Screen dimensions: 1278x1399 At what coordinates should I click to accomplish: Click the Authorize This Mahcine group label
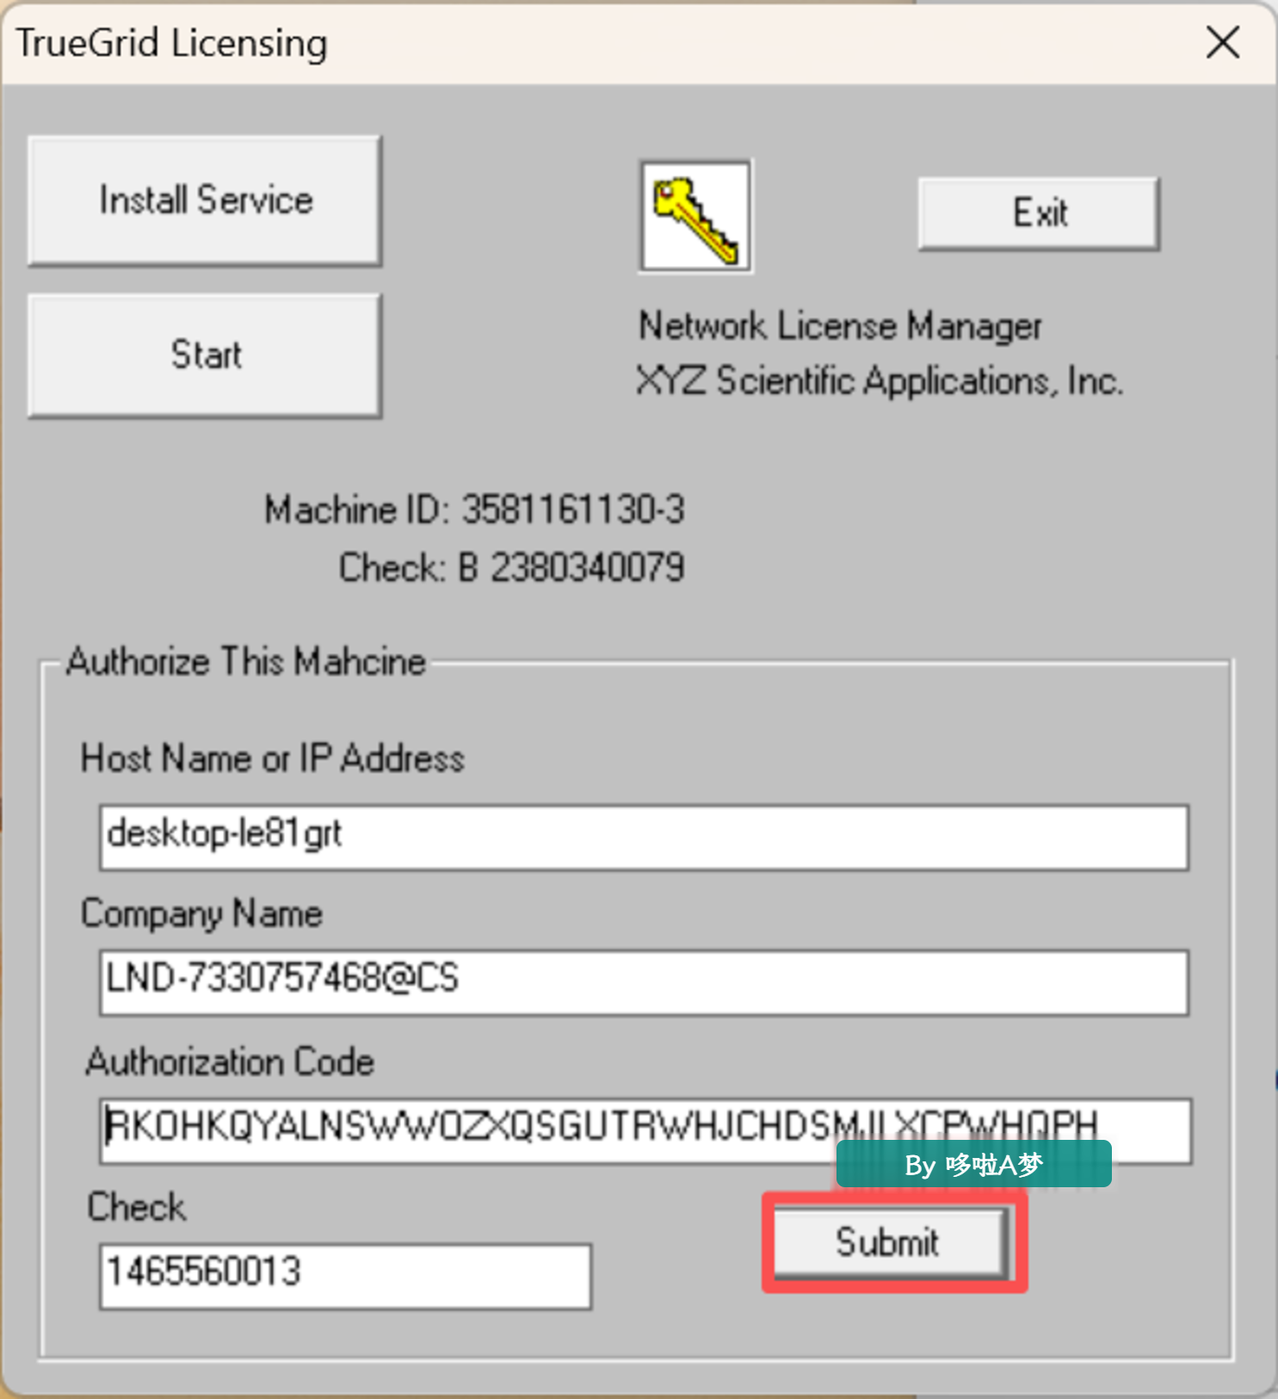(246, 662)
